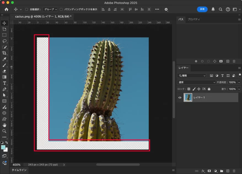The width and height of the screenshot is (242, 174).
Task: Enable バウンディングボックスを表示 checkbox
Action: coord(61,9)
